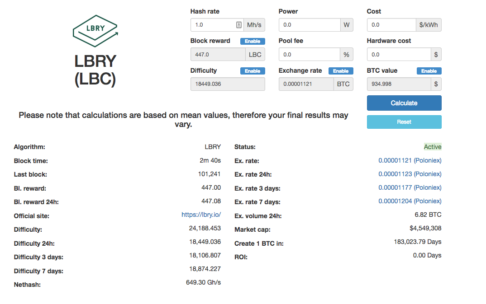Click the ROI value 0.00 Days
This screenshot has width=486, height=304.
[427, 256]
